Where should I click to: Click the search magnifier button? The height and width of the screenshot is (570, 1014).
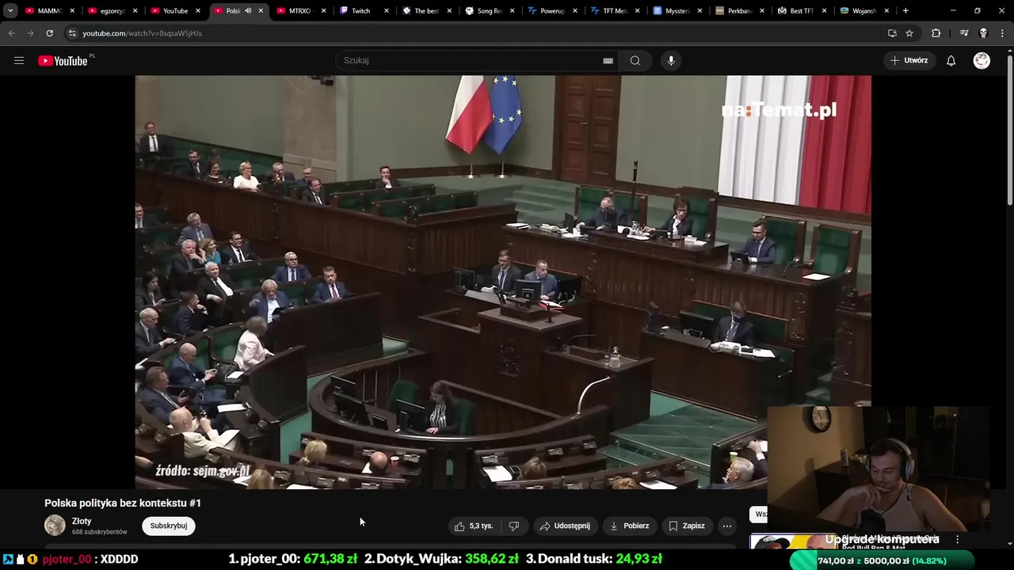click(635, 61)
